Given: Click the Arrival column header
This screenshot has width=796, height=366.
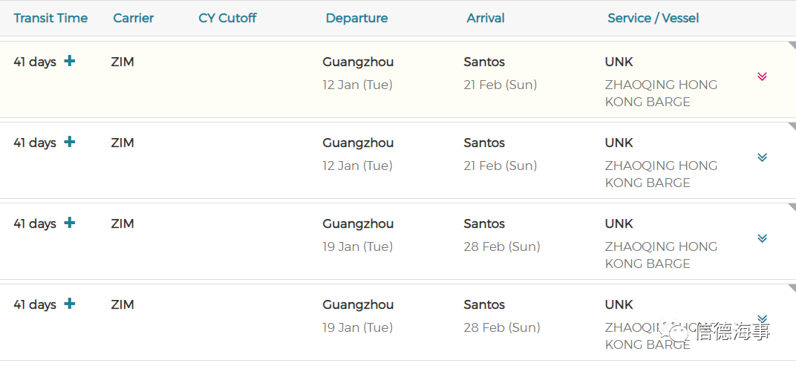Looking at the screenshot, I should point(486,19).
